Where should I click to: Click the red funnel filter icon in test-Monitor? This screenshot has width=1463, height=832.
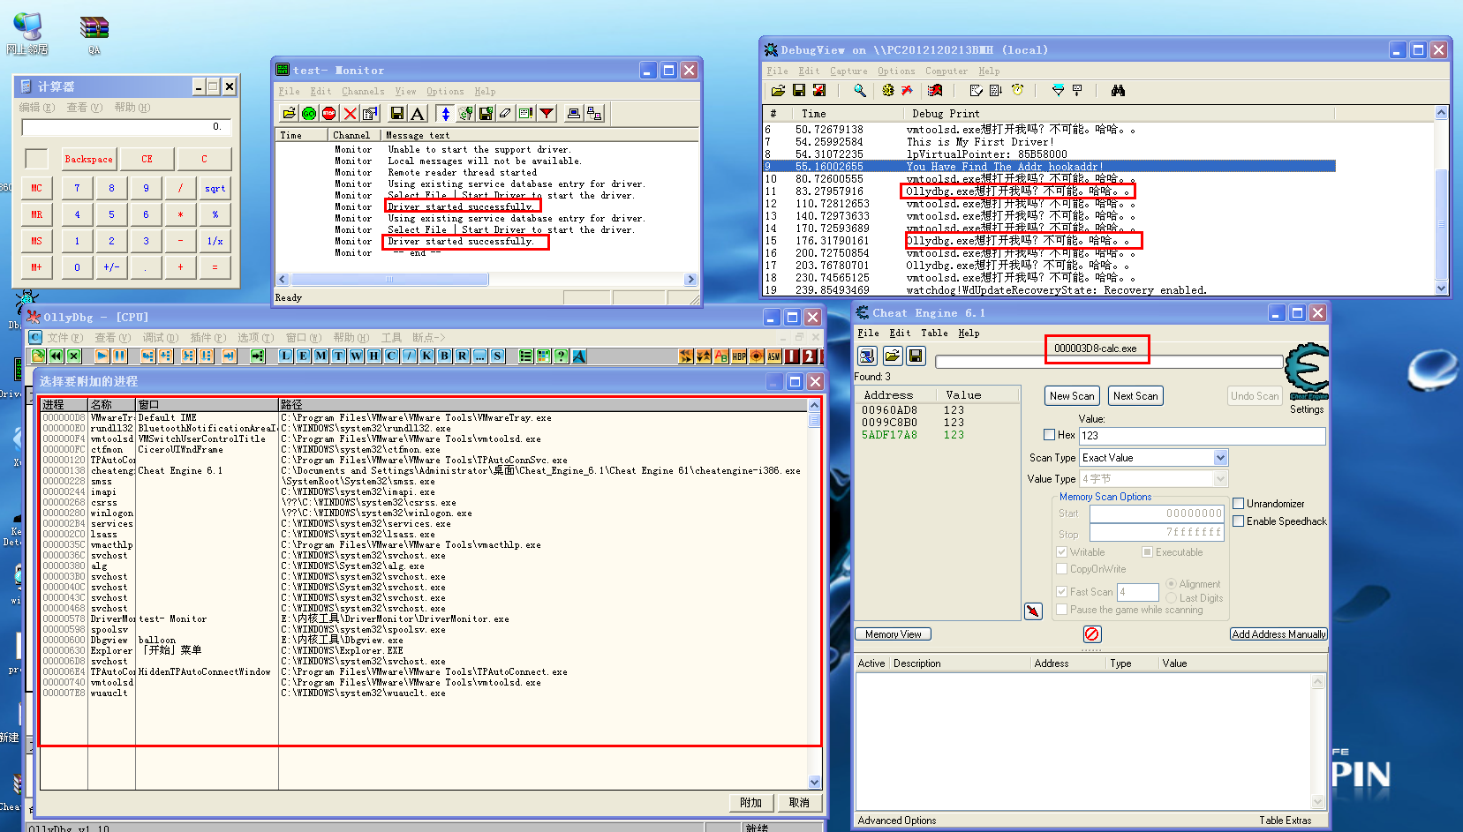[547, 113]
